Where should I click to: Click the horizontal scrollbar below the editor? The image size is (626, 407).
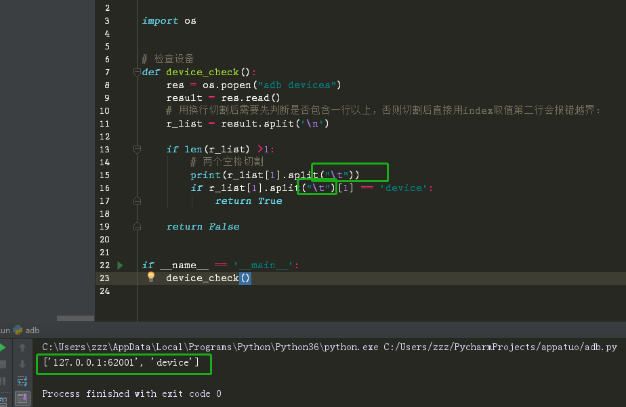pyautogui.click(x=75, y=318)
